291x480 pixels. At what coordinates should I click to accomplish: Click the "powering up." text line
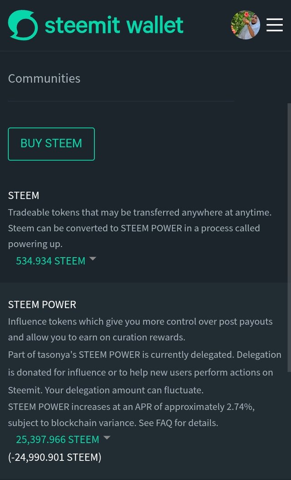(35, 244)
